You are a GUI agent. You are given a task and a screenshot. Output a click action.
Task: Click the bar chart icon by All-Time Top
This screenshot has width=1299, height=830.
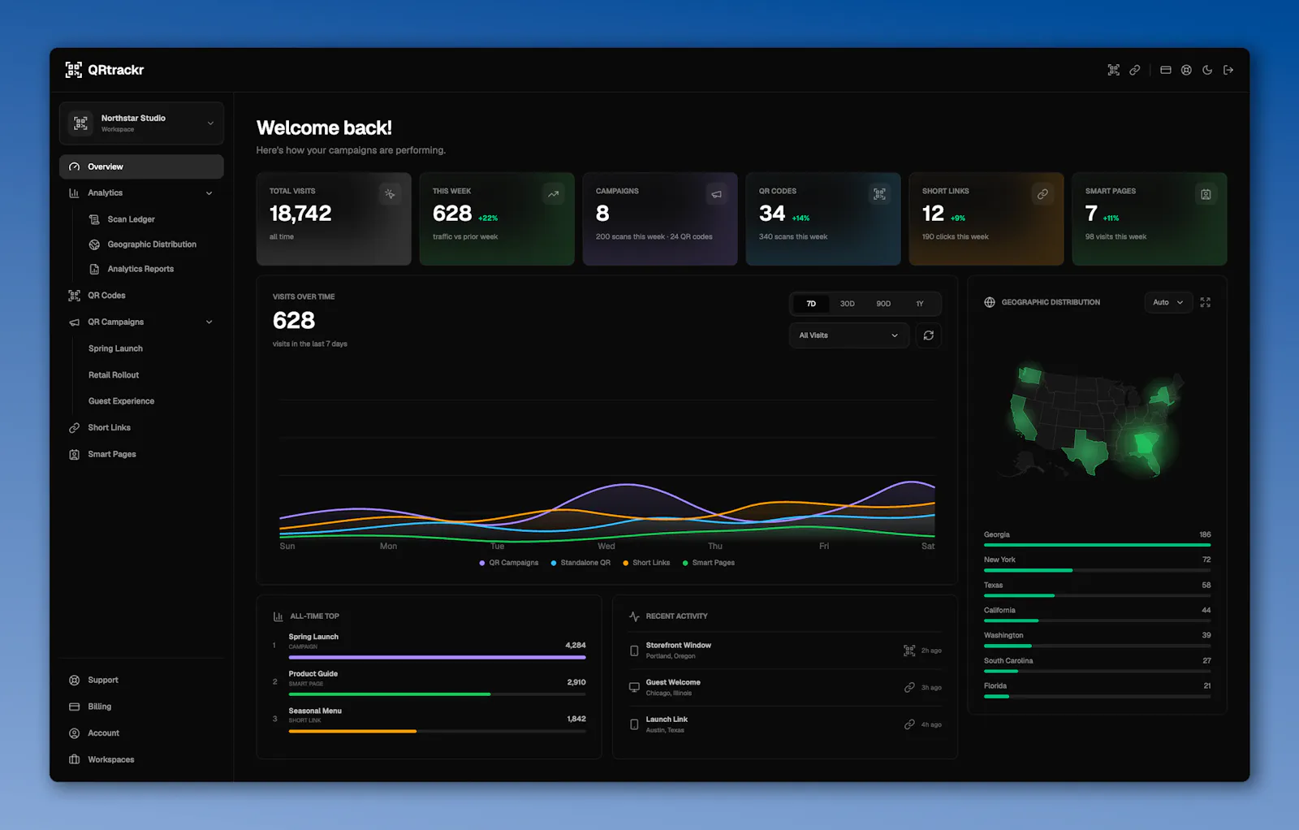pyautogui.click(x=278, y=616)
